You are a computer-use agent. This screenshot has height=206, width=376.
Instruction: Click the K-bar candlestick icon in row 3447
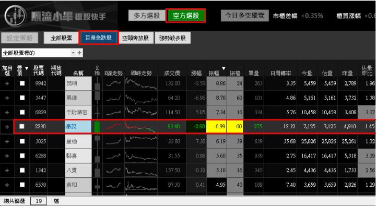97,98
